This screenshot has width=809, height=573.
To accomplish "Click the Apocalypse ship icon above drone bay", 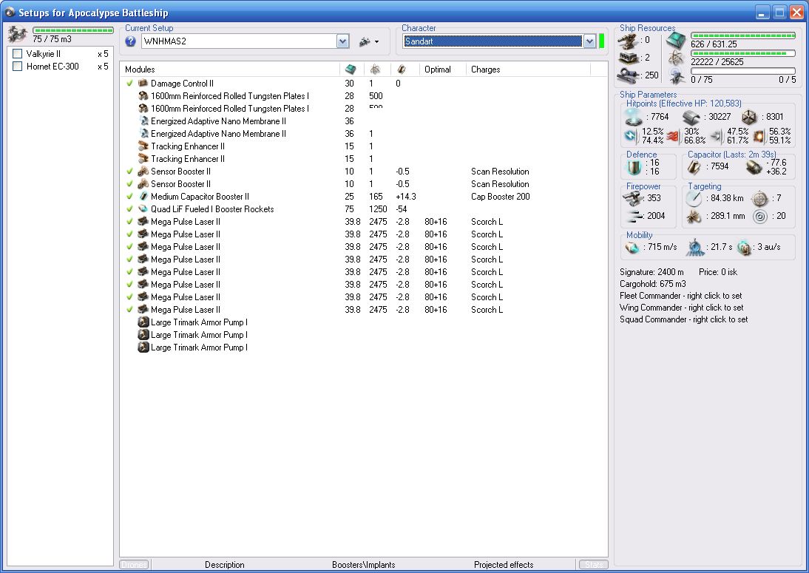I will pos(17,35).
